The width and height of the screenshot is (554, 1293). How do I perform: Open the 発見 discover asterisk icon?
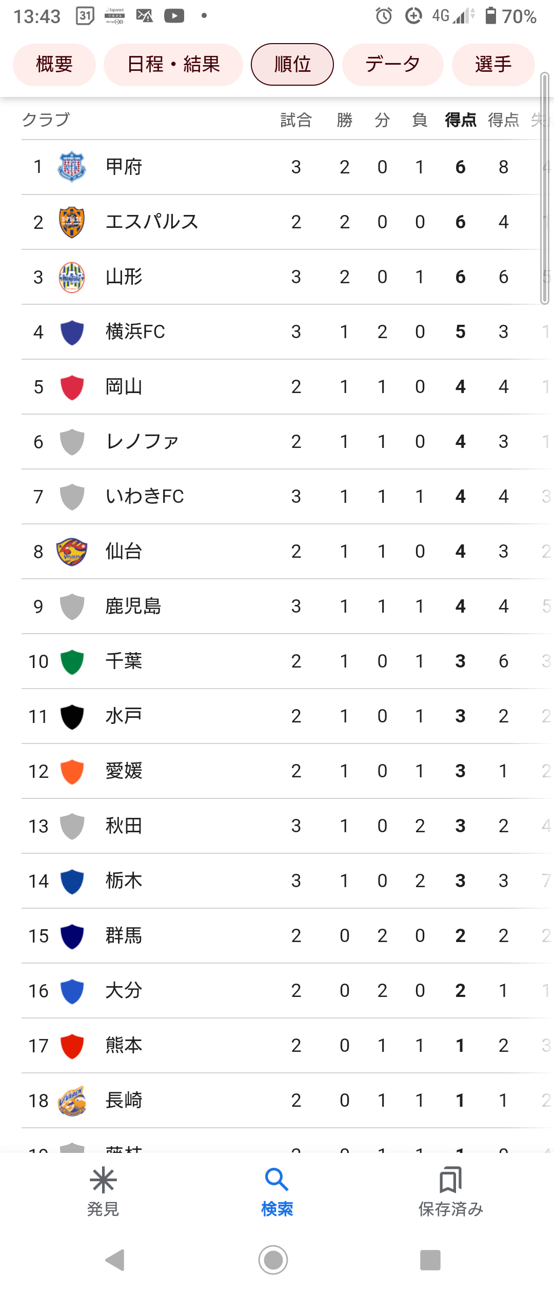pyautogui.click(x=103, y=1180)
